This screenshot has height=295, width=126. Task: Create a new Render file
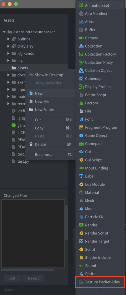[101, 225]
